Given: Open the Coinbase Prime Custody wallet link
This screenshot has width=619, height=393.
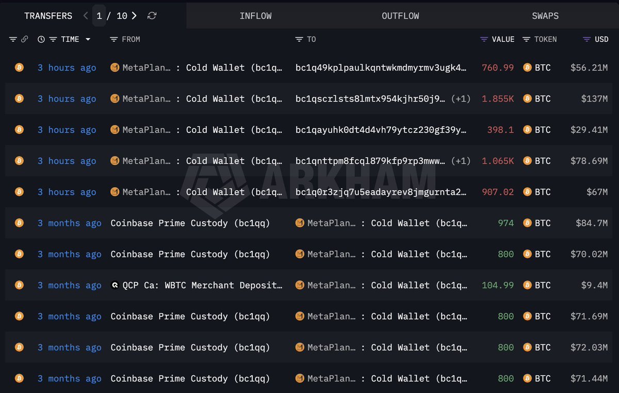Looking at the screenshot, I should [190, 223].
